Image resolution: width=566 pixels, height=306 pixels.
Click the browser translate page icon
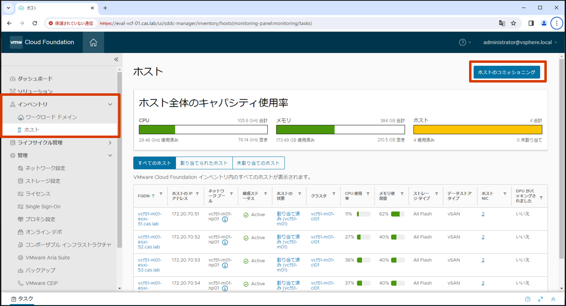point(502,23)
